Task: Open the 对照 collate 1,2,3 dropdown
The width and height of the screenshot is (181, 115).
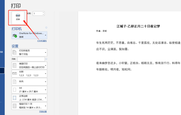Action: pos(30,74)
